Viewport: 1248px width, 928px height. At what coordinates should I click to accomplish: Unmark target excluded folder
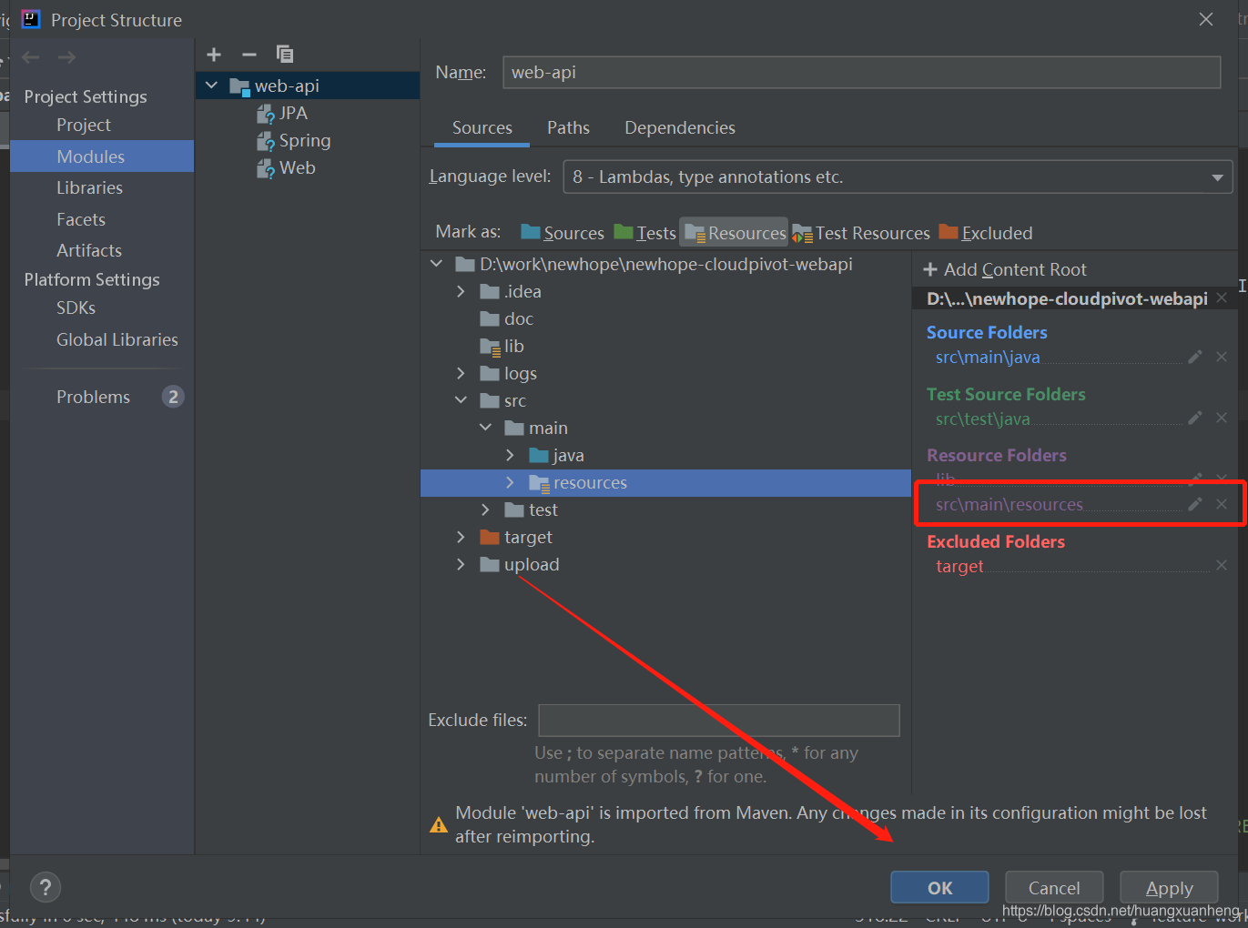[x=1222, y=565]
